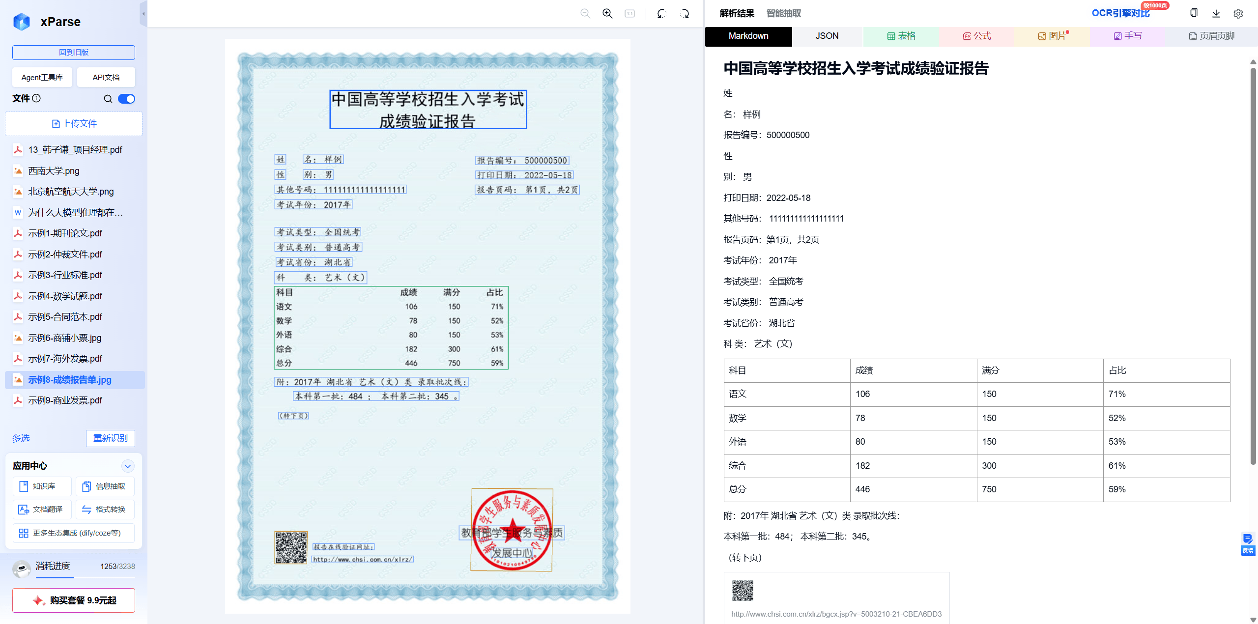
Task: Open the info tooltip icon beside 文件
Action: coord(36,98)
